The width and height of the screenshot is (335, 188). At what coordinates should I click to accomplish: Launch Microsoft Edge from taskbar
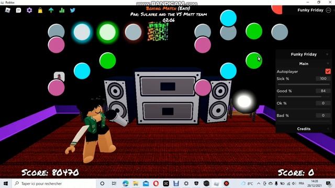coord(126,183)
